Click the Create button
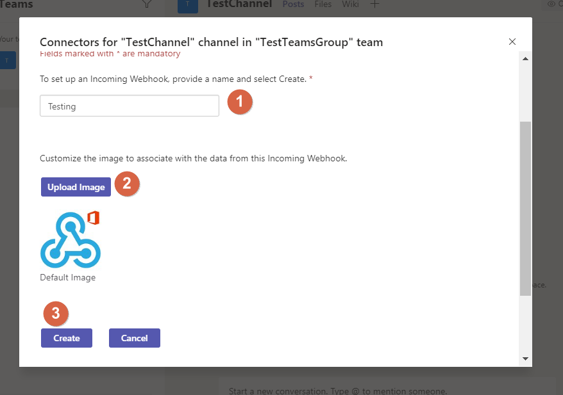Image resolution: width=563 pixels, height=395 pixels. click(67, 338)
